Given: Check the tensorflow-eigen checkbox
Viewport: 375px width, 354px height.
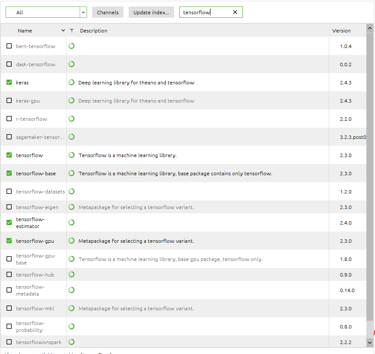Looking at the screenshot, I should (9, 207).
